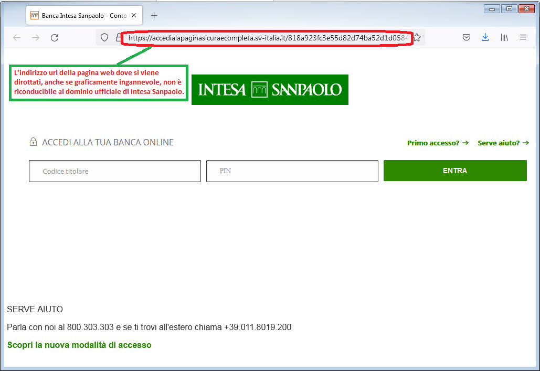
Task: Focus the PIN field
Action: (x=292, y=171)
